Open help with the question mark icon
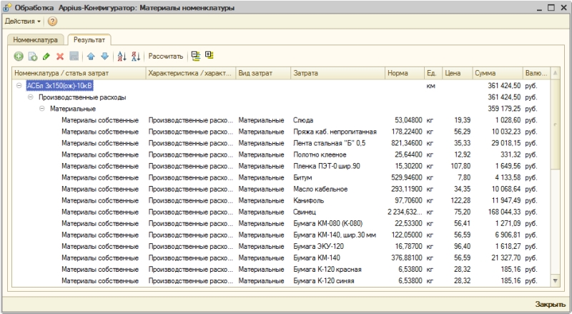The width and height of the screenshot is (572, 314). coord(52,21)
